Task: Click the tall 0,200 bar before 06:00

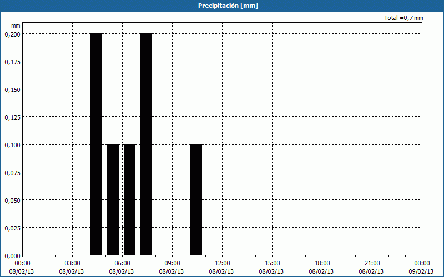Action: (x=96, y=144)
